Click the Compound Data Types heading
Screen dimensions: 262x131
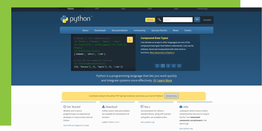coord(154,38)
